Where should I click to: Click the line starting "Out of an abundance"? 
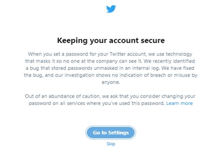click(x=111, y=96)
